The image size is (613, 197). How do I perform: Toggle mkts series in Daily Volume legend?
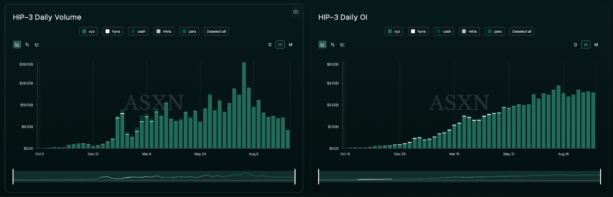pyautogui.click(x=164, y=31)
